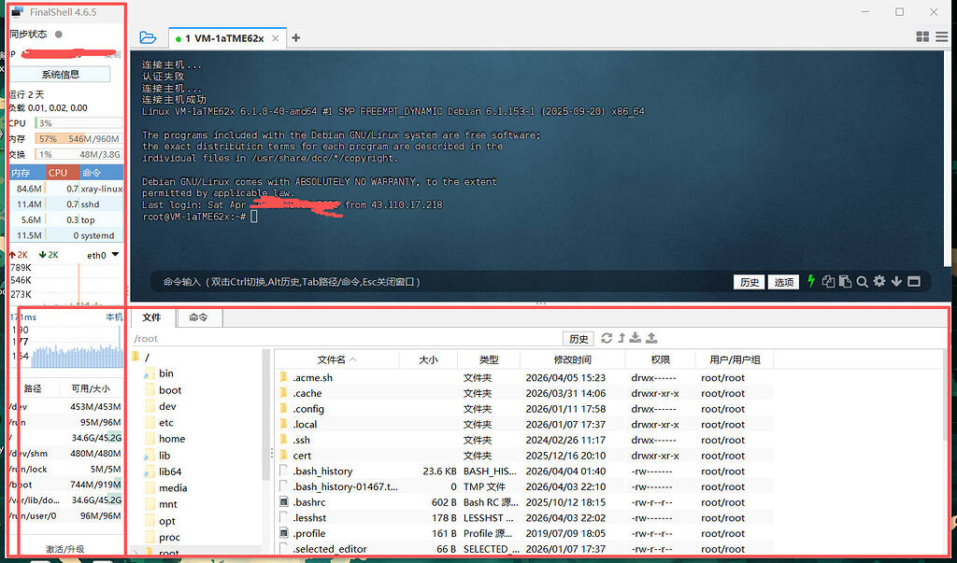
Task: Click the terminal paste icon
Action: (845, 281)
